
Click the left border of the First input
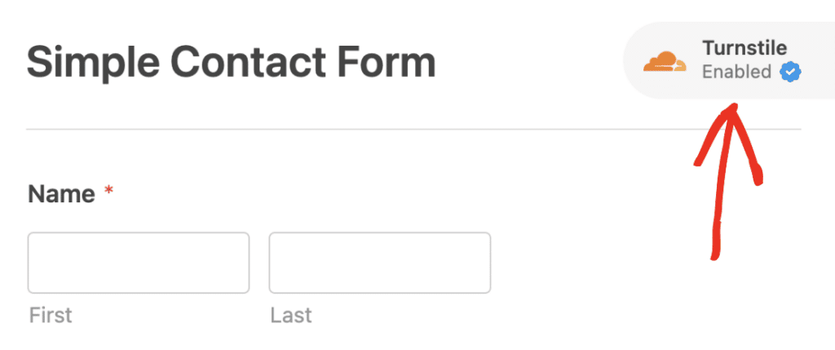click(29, 263)
